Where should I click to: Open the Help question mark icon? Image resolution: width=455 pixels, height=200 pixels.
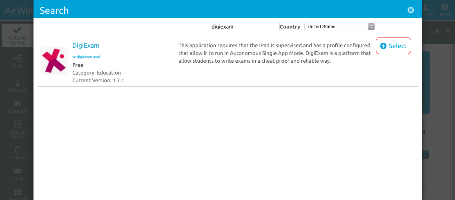(444, 7)
